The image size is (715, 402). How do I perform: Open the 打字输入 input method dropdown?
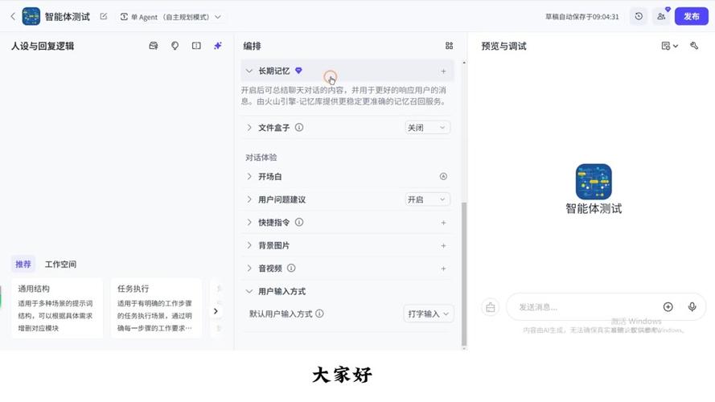(428, 314)
